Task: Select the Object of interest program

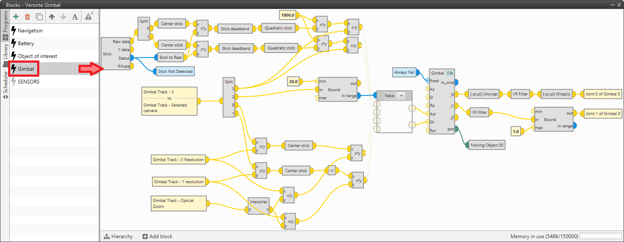Action: [x=37, y=56]
